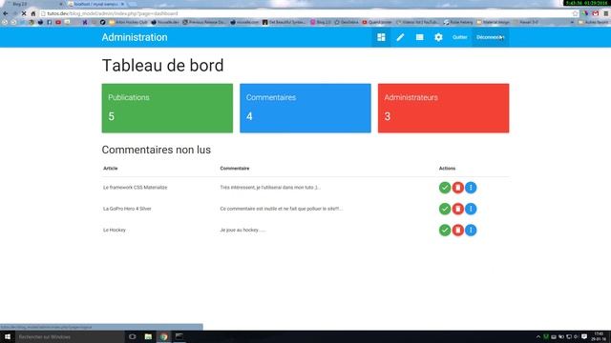The height and width of the screenshot is (343, 611).
Task: Switch to the first Blog browser tab
Action: 34,4
